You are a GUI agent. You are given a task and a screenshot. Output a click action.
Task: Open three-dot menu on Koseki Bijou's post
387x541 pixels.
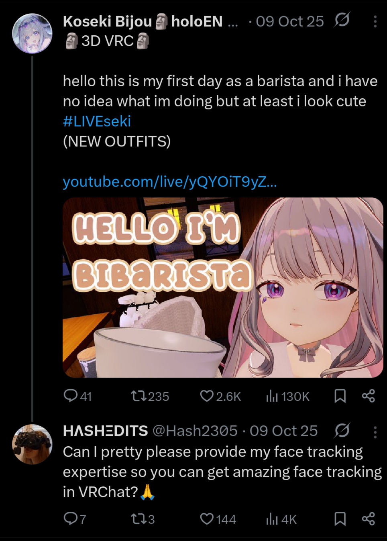(375, 22)
